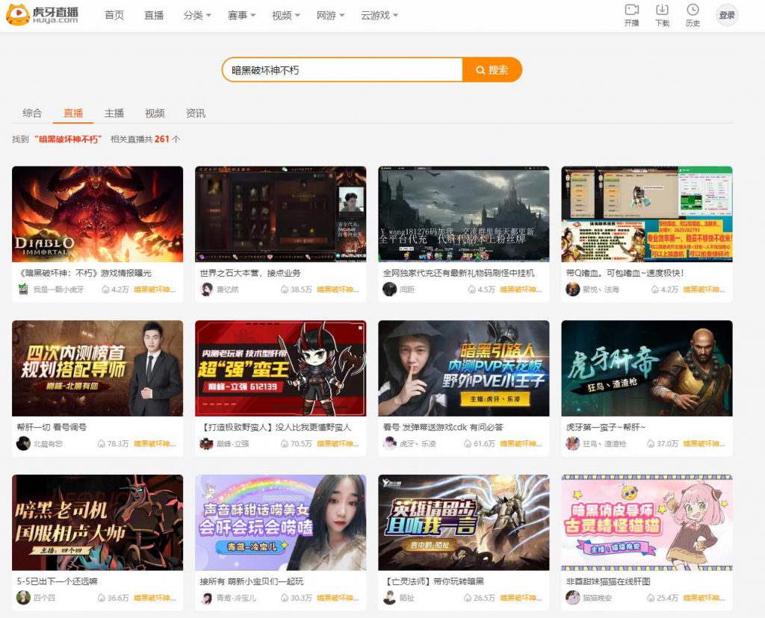Click the avatar of streamer 青鸾-冷宝儿
This screenshot has height=618, width=765.
coord(206,598)
